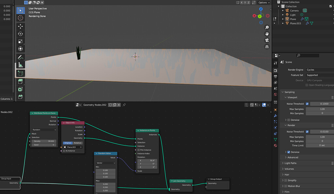This screenshot has width=334, height=194.
Task: Open the Physics properties tab
Action: click(x=275, y=127)
